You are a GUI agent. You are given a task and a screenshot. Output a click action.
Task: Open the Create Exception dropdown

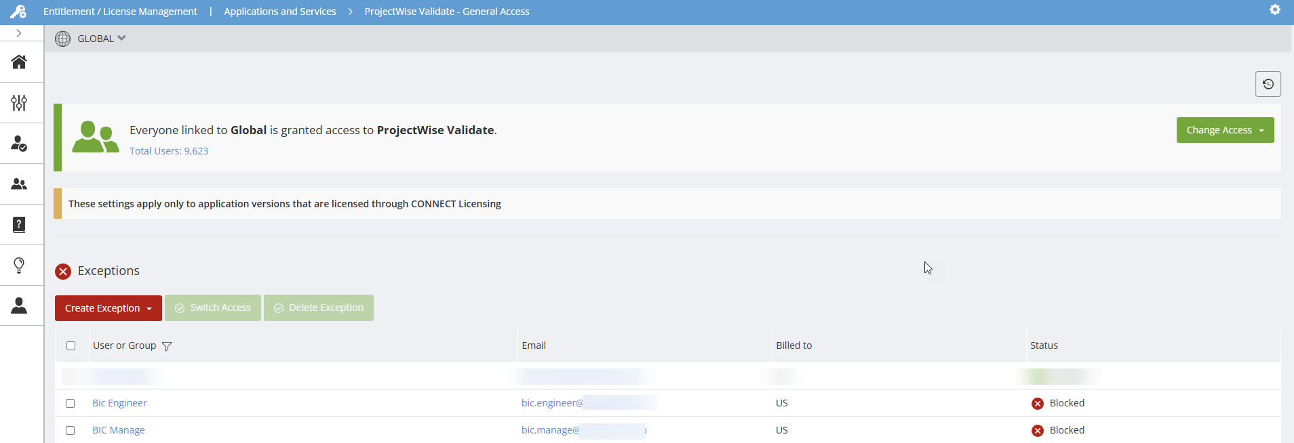point(109,308)
